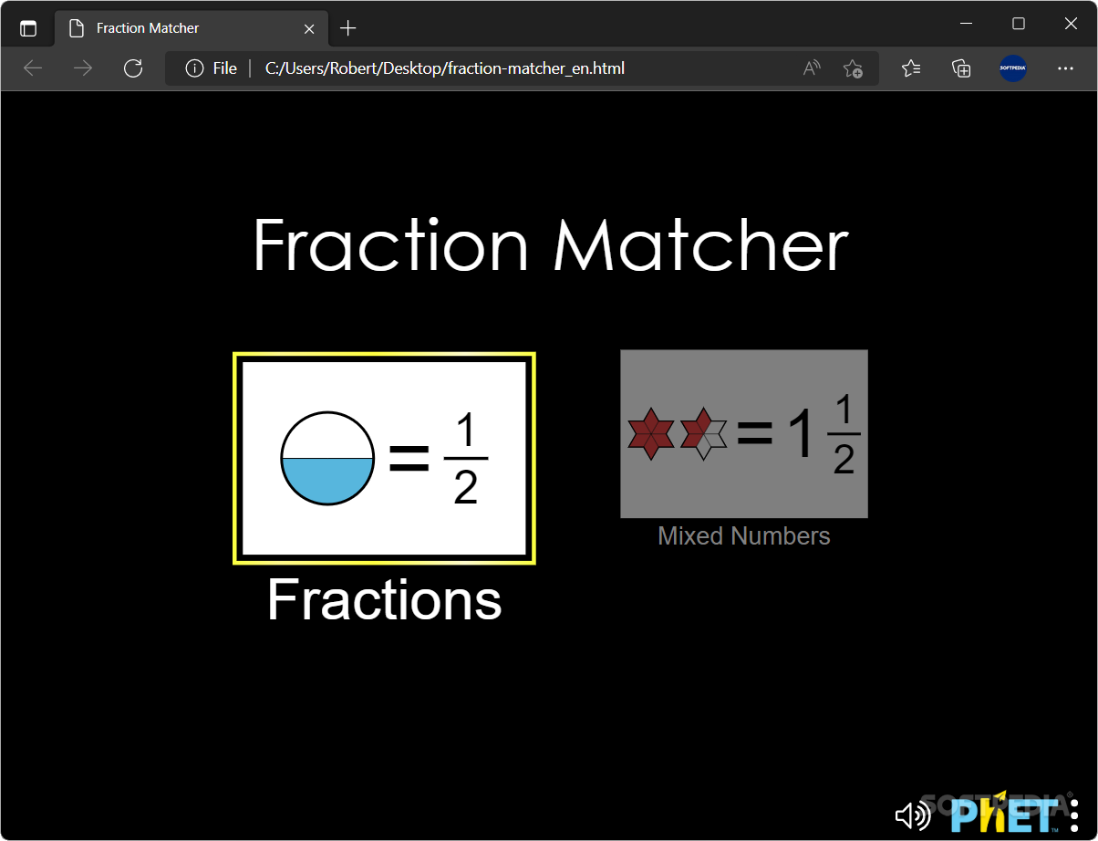Open the Fractions game screen
This screenshot has height=841, width=1098.
tap(384, 458)
